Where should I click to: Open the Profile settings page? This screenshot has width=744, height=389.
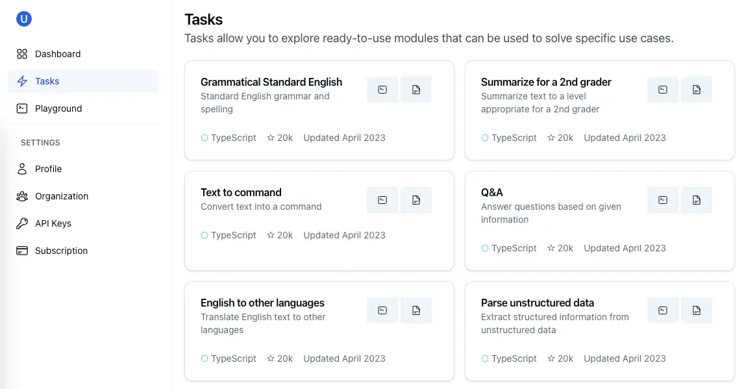tap(49, 169)
